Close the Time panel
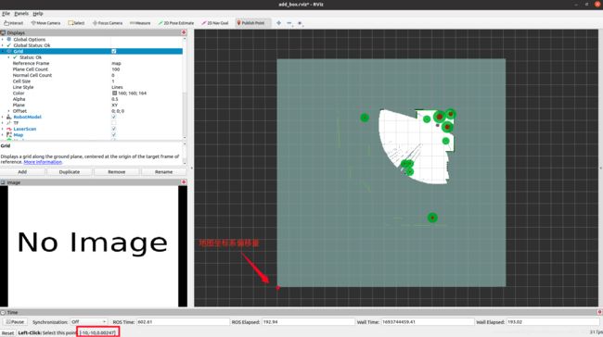The image size is (603, 337). tap(599, 312)
